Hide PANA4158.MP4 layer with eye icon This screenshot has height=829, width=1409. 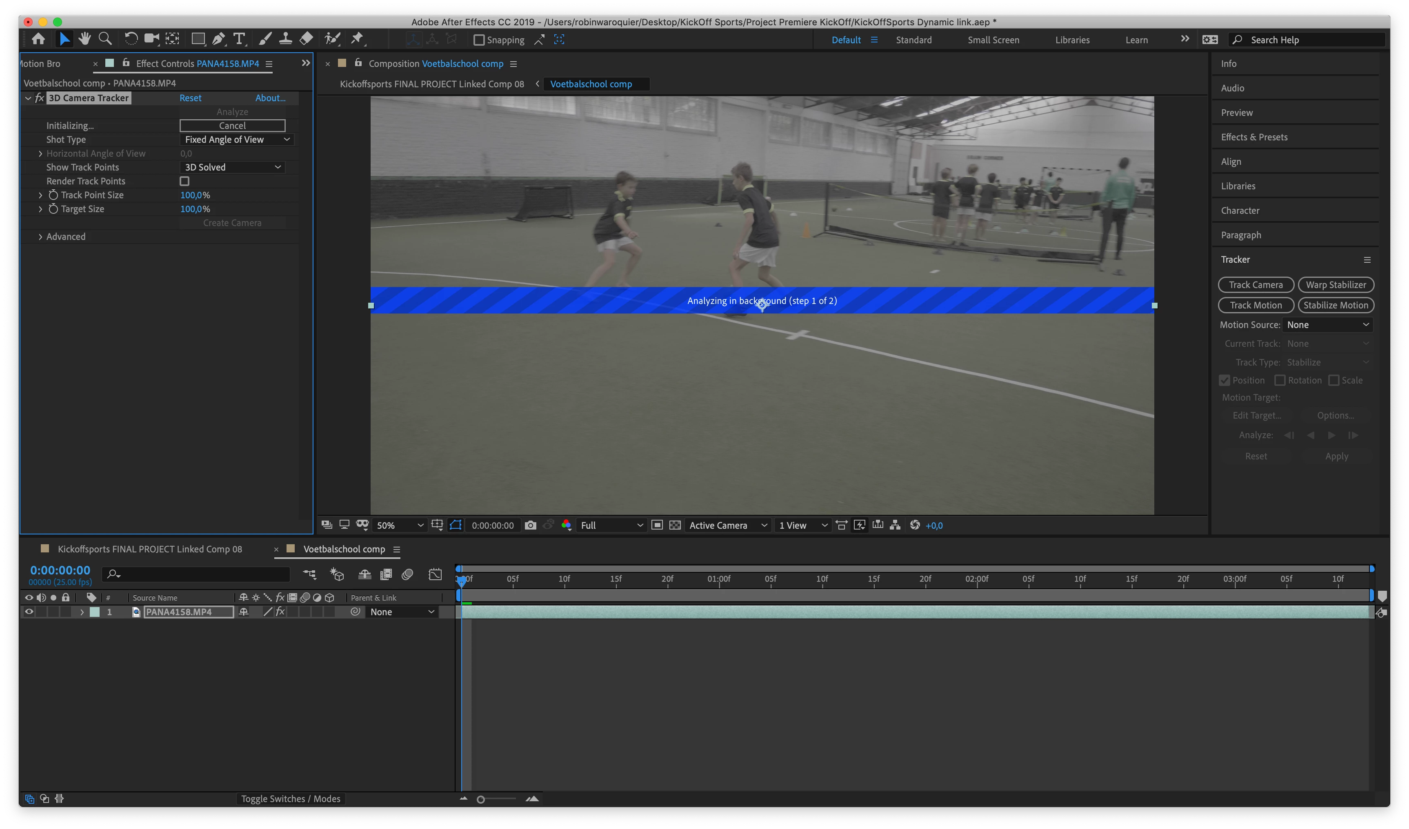coord(29,612)
